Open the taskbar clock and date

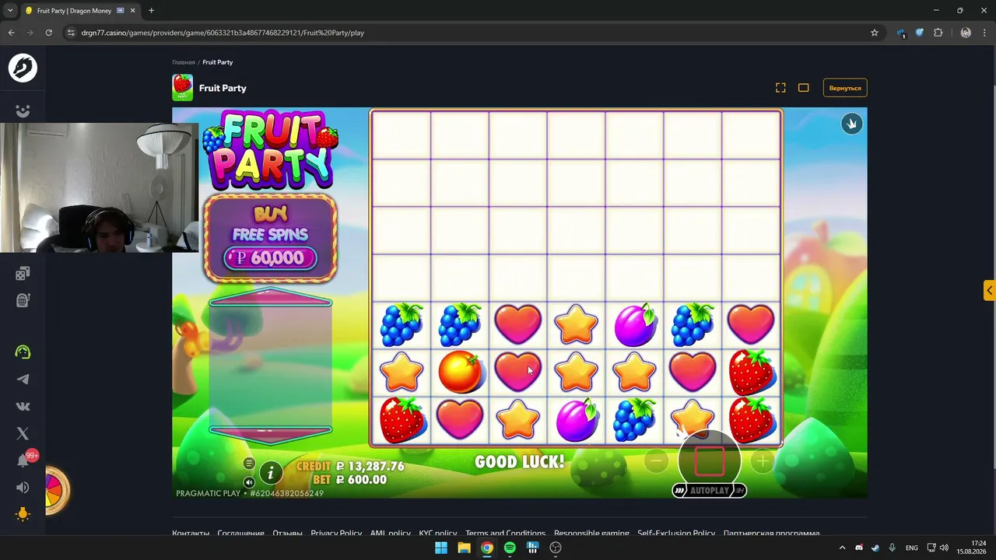coord(973,548)
